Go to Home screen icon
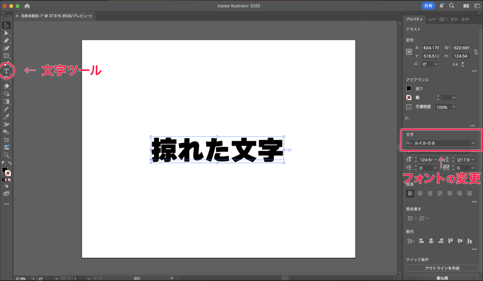 pos(27,6)
